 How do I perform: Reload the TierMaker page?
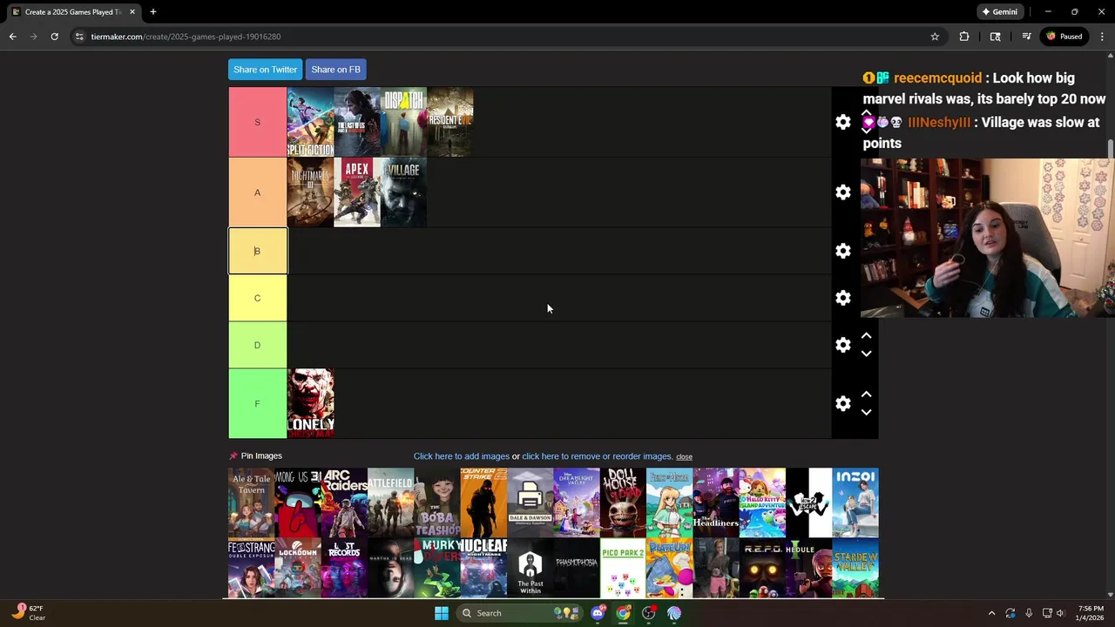pyautogui.click(x=54, y=37)
